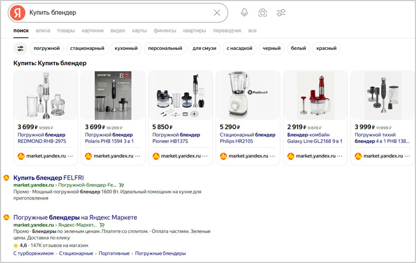The image size is (416, 263).
Task: Click Market favicon beside Погружные блендеры result
Action: pos(7,218)
